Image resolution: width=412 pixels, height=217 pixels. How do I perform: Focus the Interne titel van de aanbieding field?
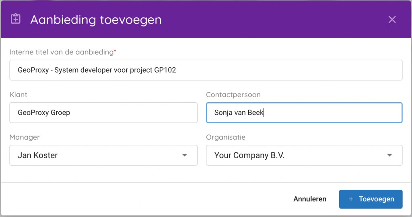coord(206,70)
